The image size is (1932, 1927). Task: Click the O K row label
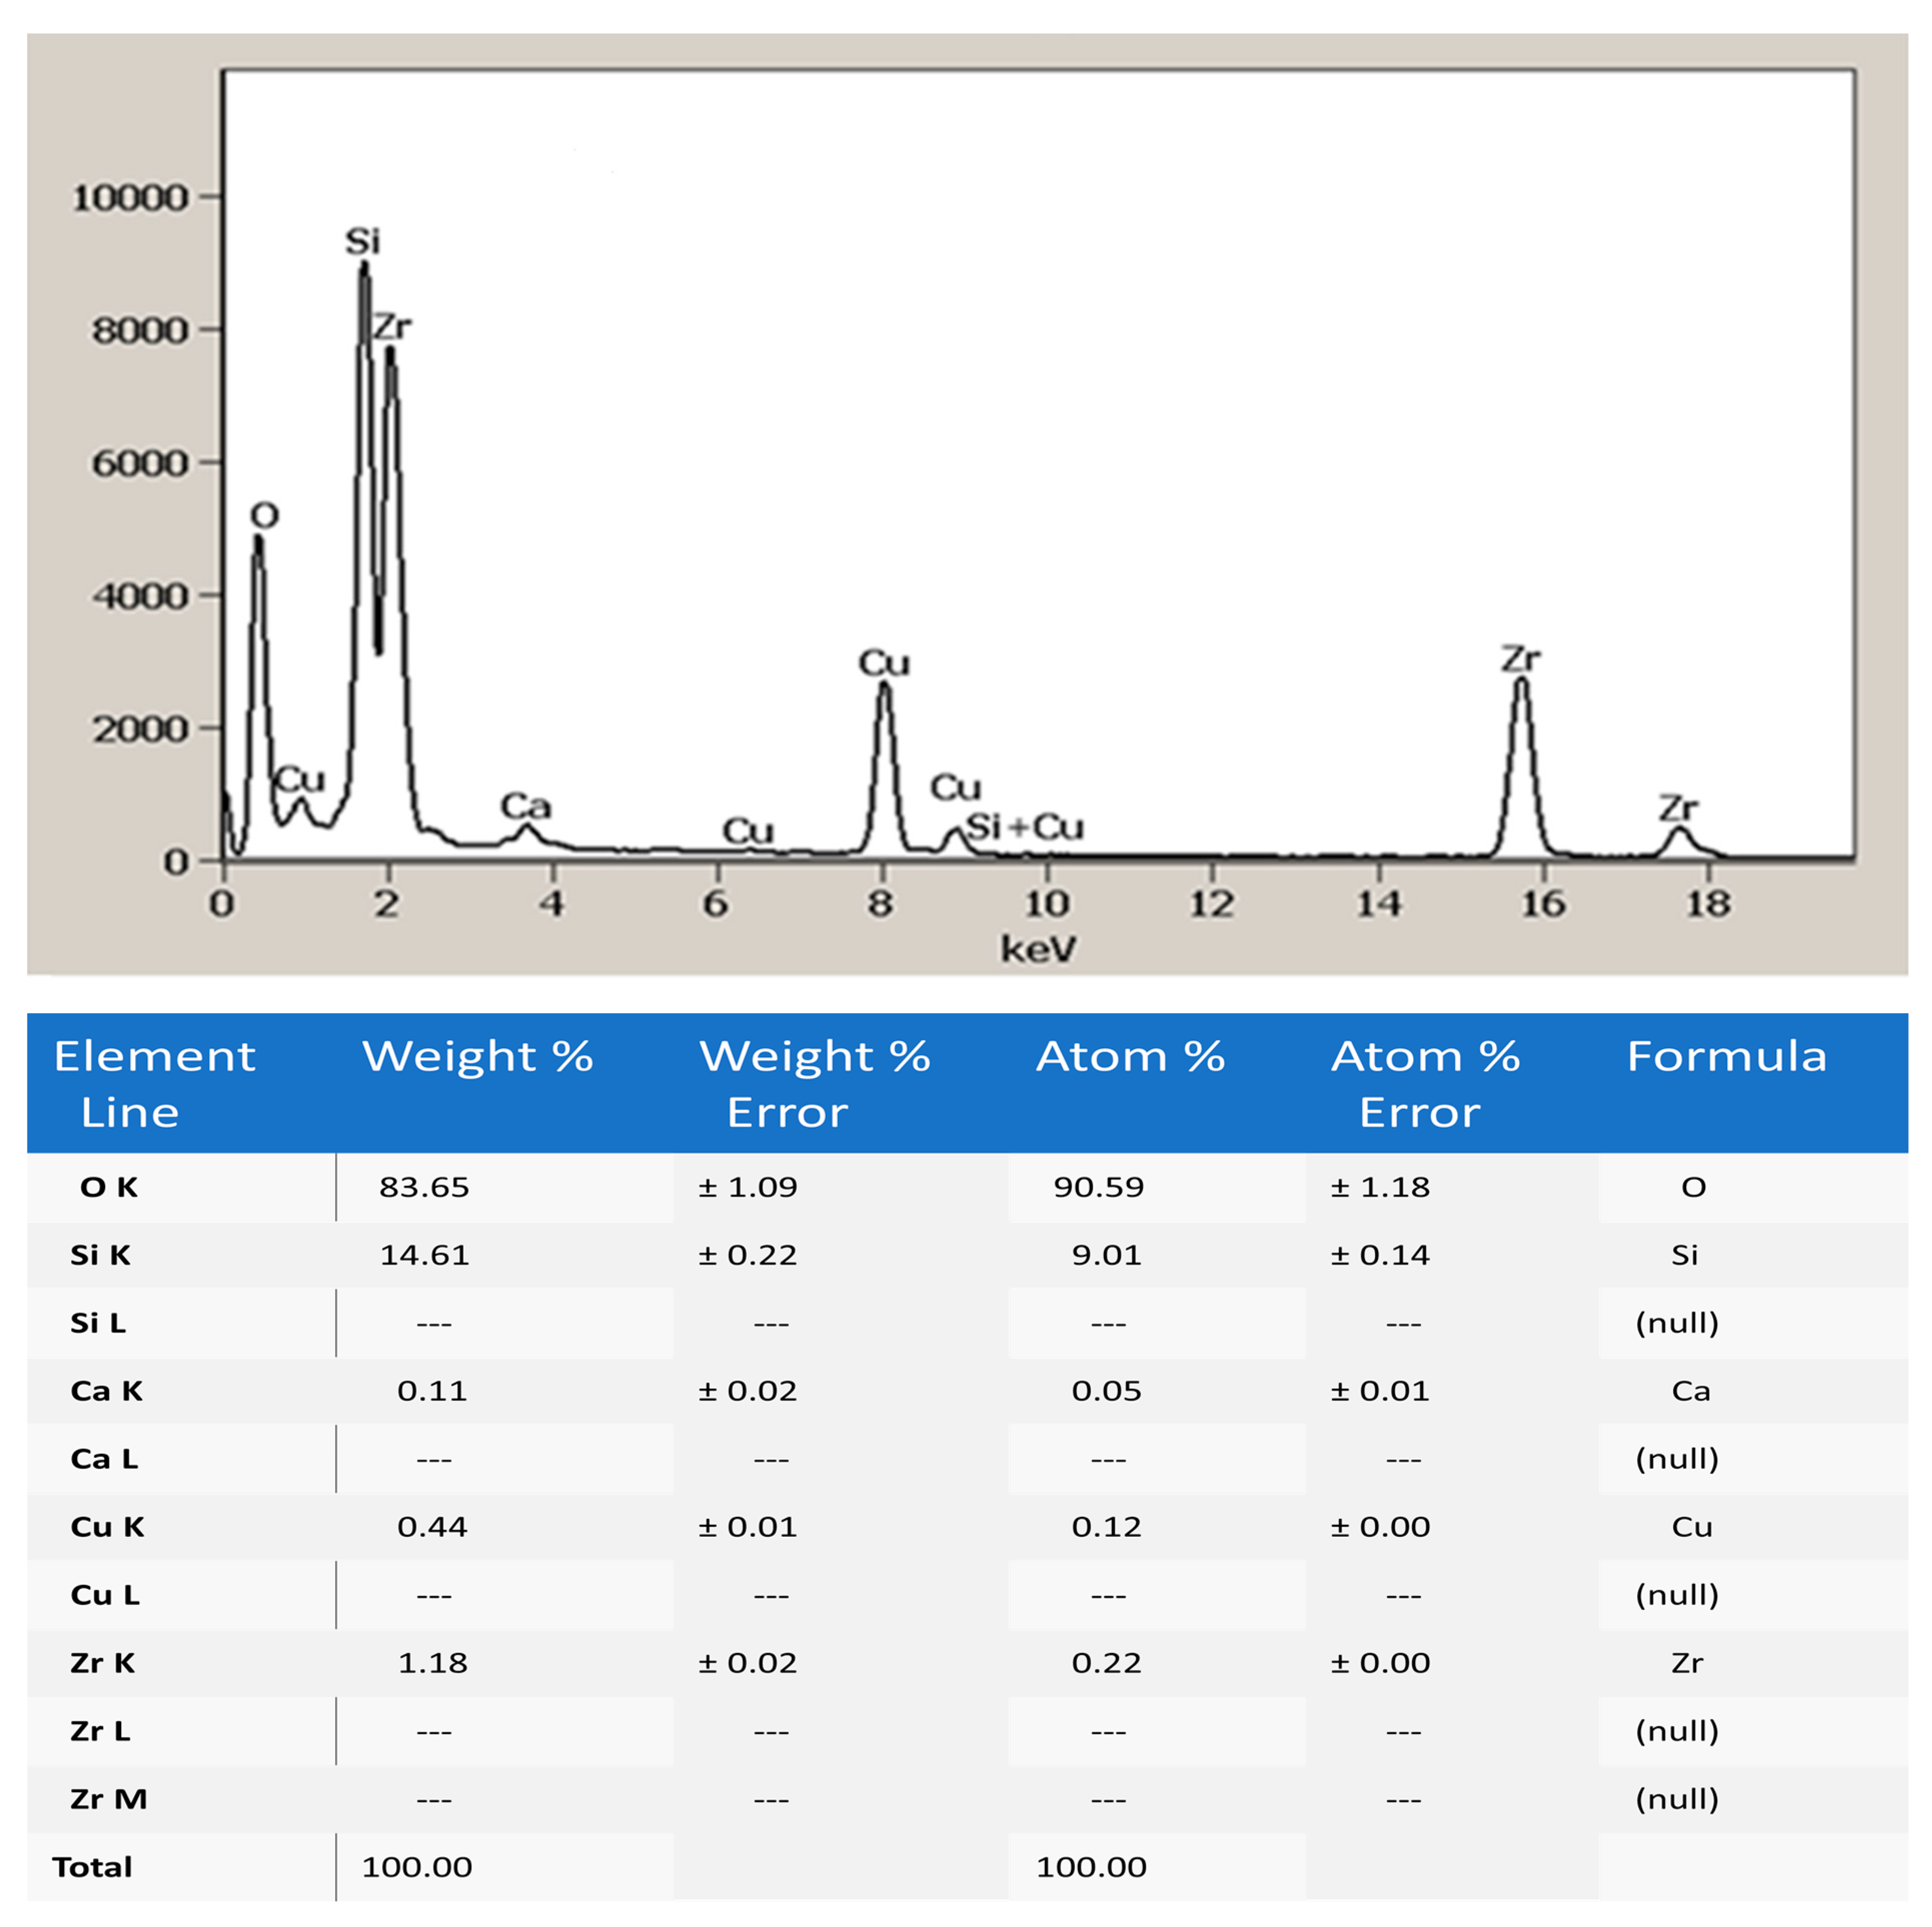[x=109, y=1186]
